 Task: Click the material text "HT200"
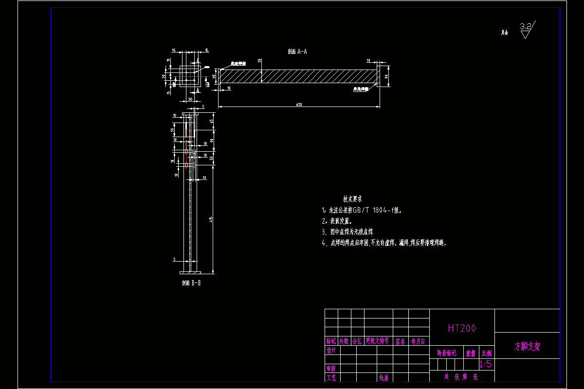click(462, 328)
